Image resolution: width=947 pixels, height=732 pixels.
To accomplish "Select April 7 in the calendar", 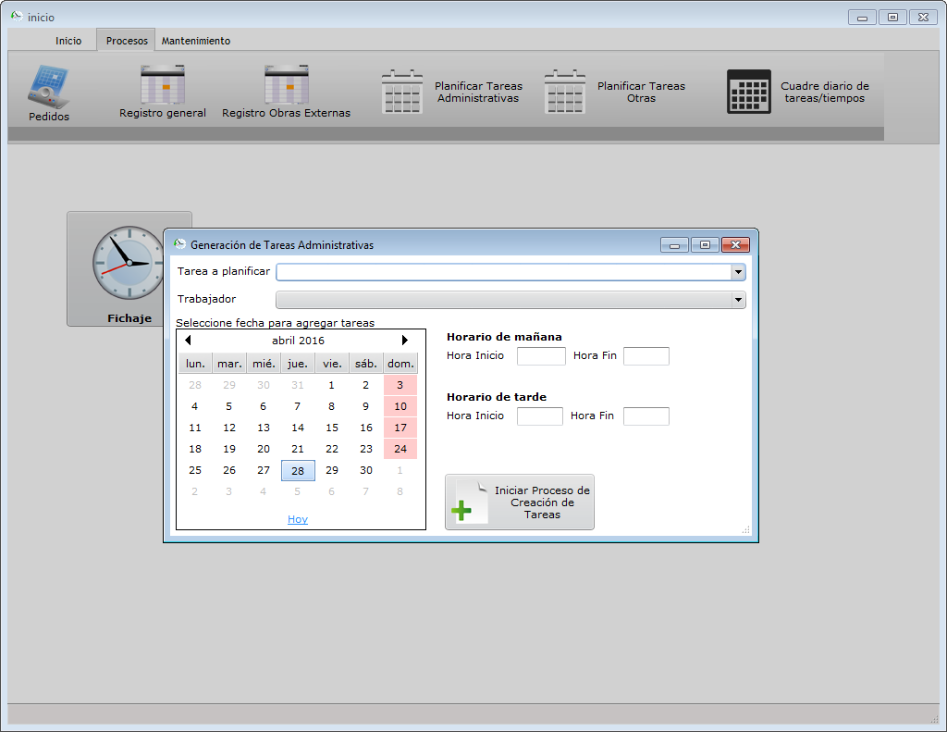I will tap(297, 406).
